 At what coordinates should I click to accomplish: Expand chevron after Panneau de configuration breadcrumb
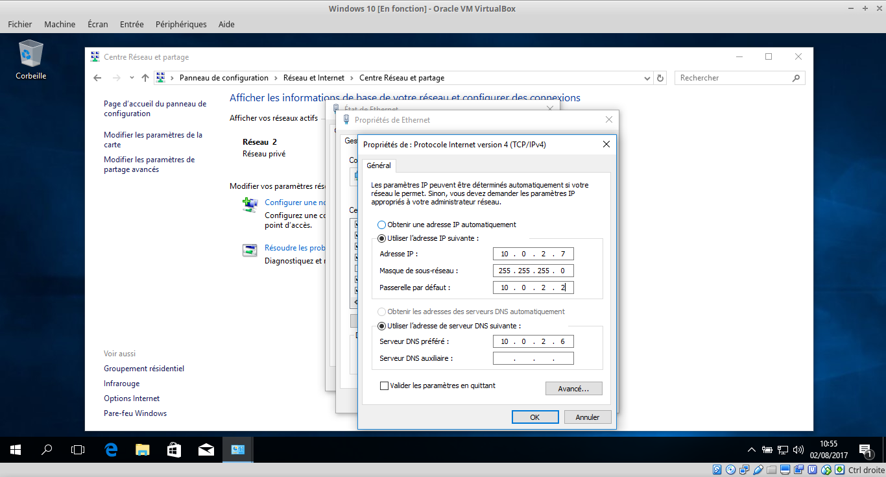click(276, 78)
